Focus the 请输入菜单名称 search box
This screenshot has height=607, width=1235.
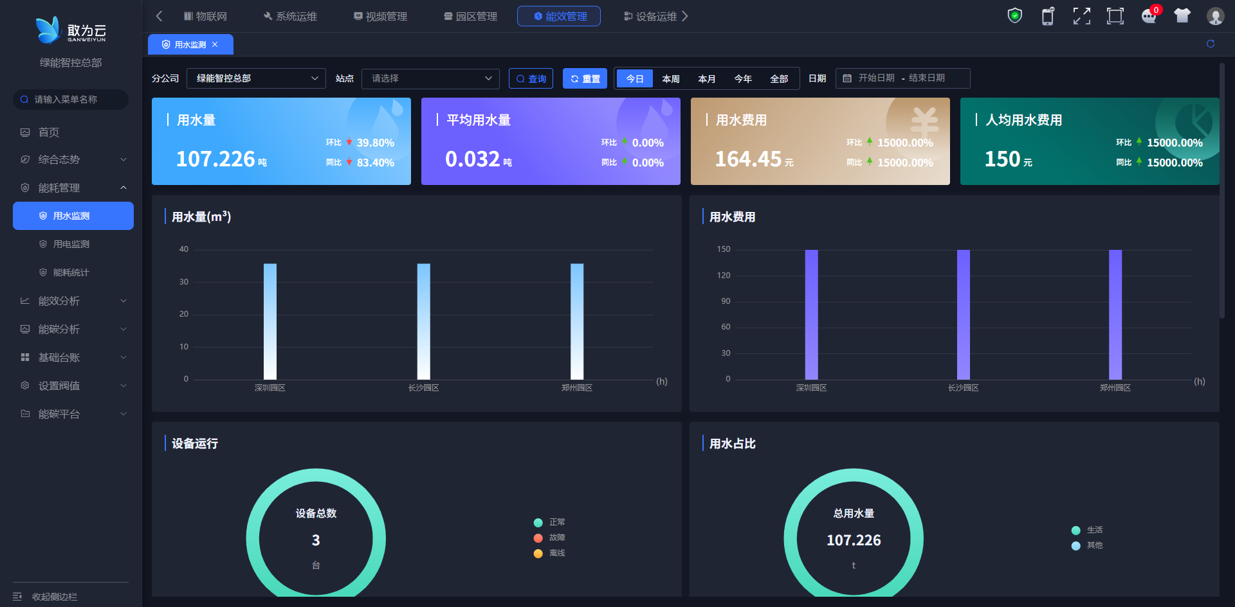point(71,100)
